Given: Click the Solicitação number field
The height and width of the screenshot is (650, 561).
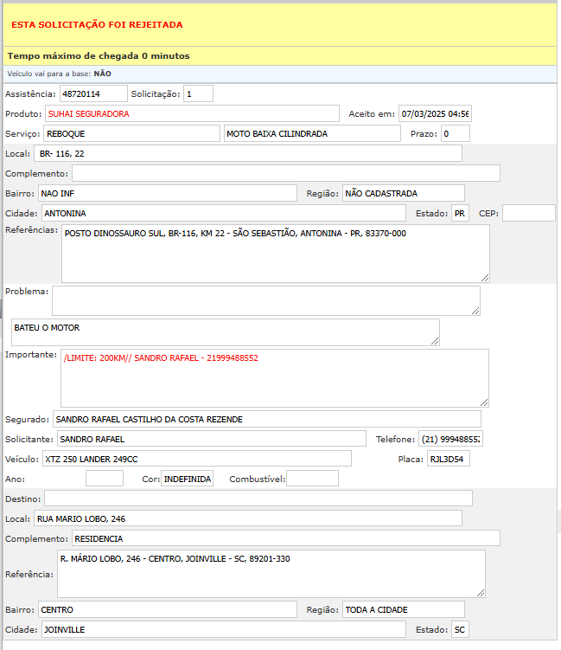Looking at the screenshot, I should [198, 93].
